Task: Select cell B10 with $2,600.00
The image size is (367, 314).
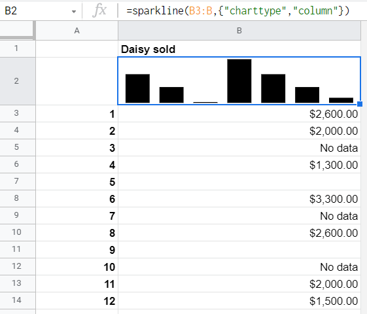Action: tap(239, 233)
